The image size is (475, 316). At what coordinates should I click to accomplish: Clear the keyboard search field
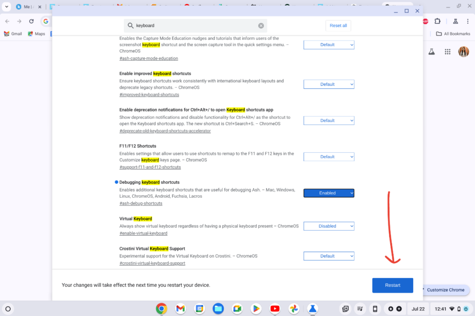tap(261, 26)
